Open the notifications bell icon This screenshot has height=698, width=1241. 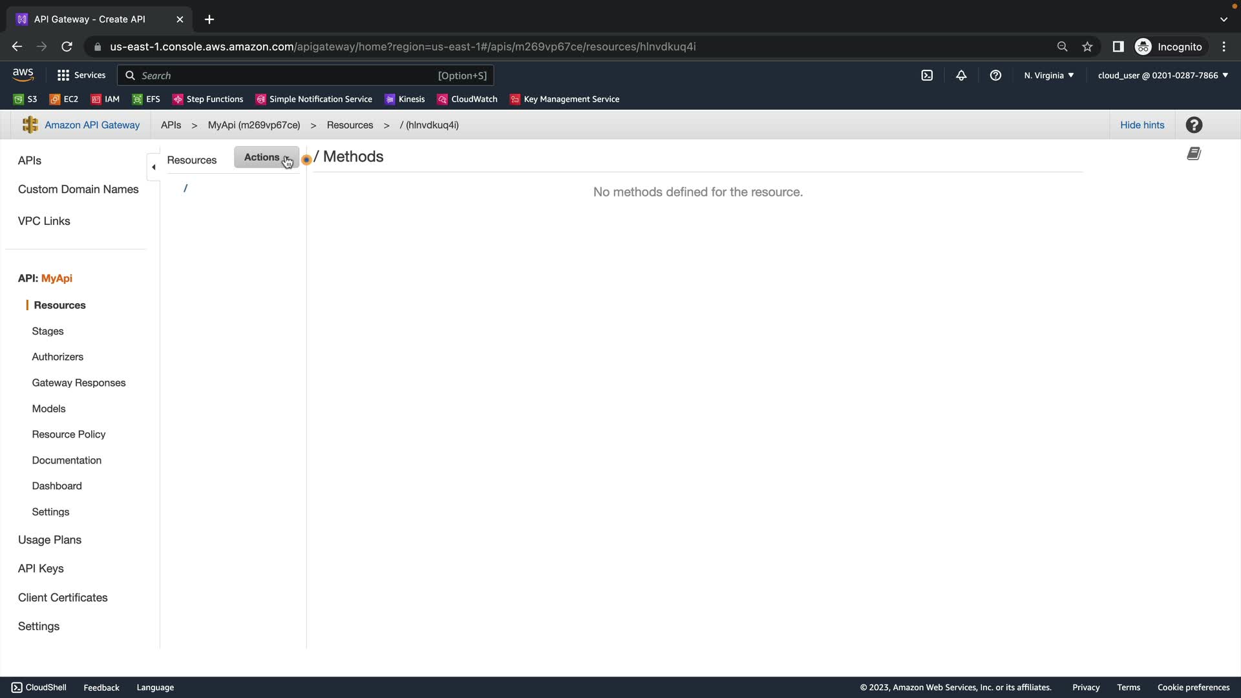(961, 76)
